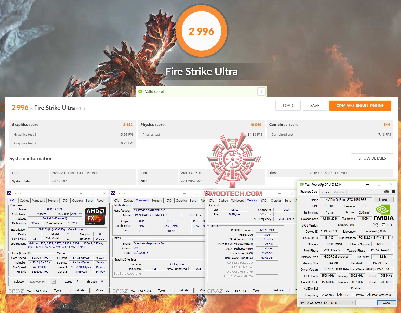The image size is (401, 313).
Task: Click COMPARE RESULT ONLINE
Action: pos(360,105)
